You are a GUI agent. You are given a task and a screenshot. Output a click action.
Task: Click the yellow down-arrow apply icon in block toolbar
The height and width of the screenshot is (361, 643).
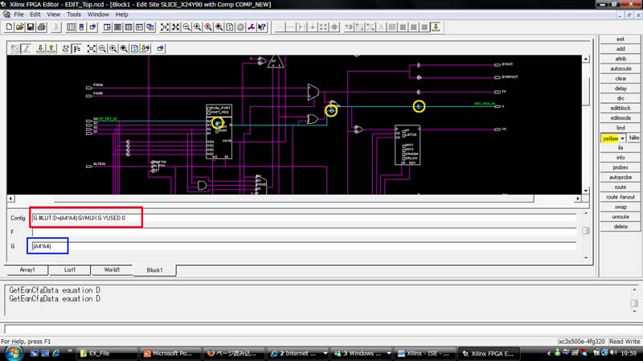[x=40, y=48]
